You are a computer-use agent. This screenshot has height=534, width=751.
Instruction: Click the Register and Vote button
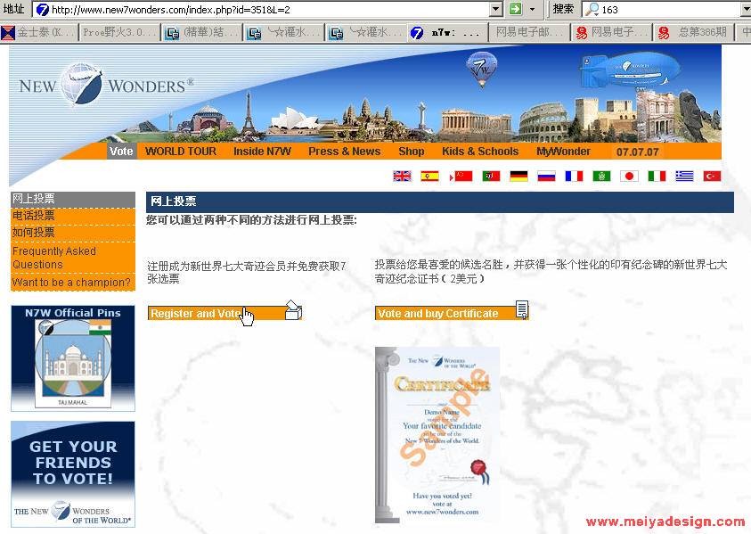(x=224, y=313)
